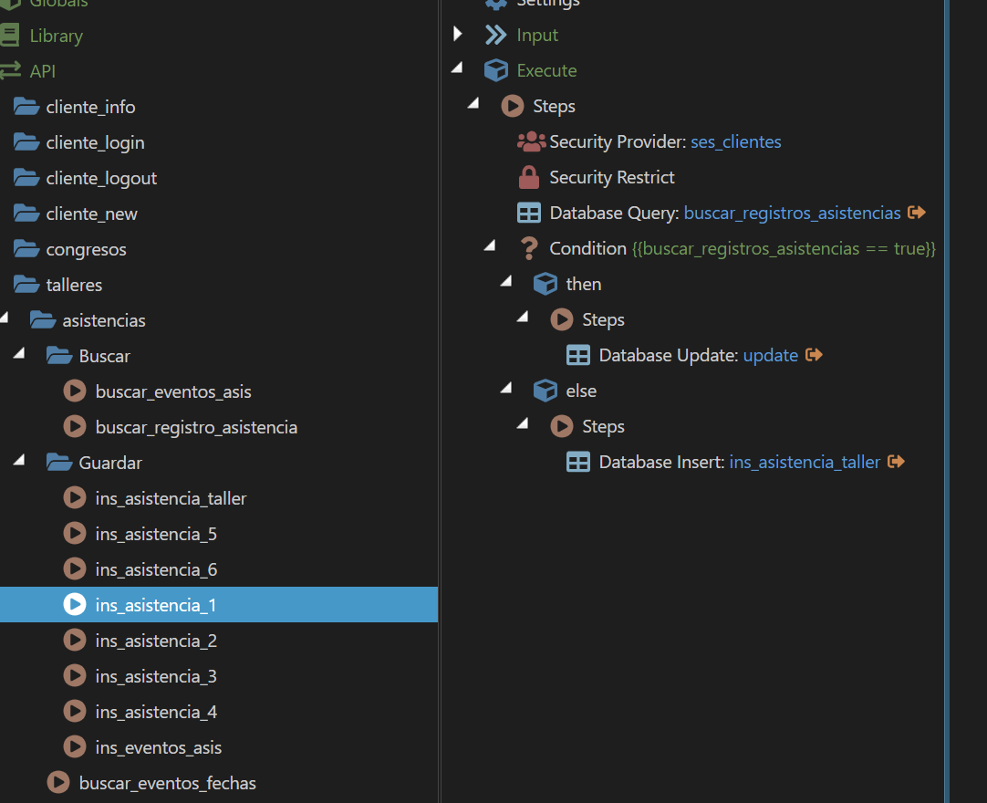987x803 pixels.
Task: Click the Security Provider users icon
Action: 531,142
